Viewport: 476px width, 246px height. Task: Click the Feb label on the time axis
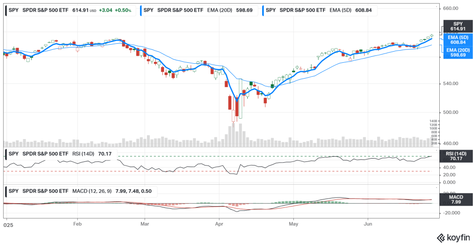(78, 224)
